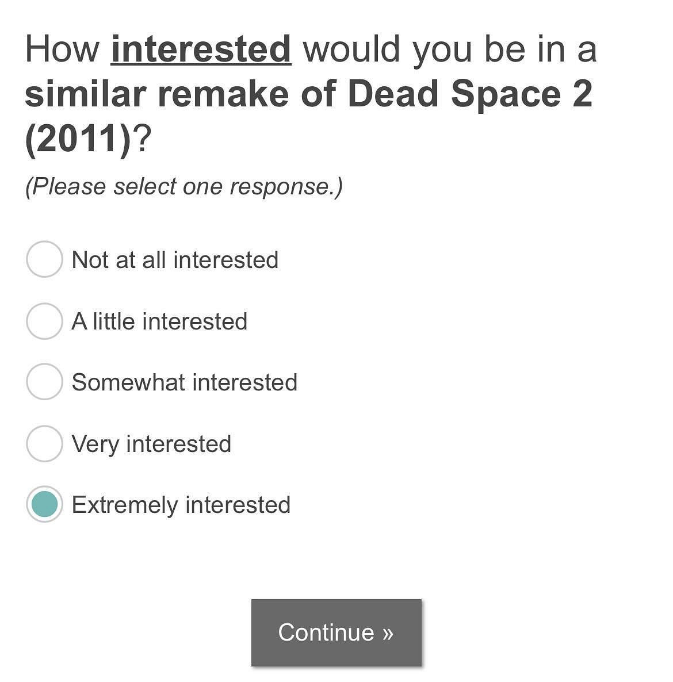The height and width of the screenshot is (682, 673).
Task: Click the word 'How' in the question
Action: click(62, 49)
